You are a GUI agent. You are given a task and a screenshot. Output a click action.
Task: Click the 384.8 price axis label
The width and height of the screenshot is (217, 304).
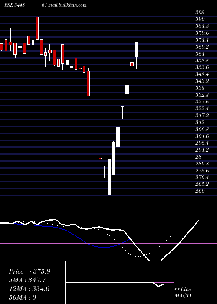click(202, 26)
